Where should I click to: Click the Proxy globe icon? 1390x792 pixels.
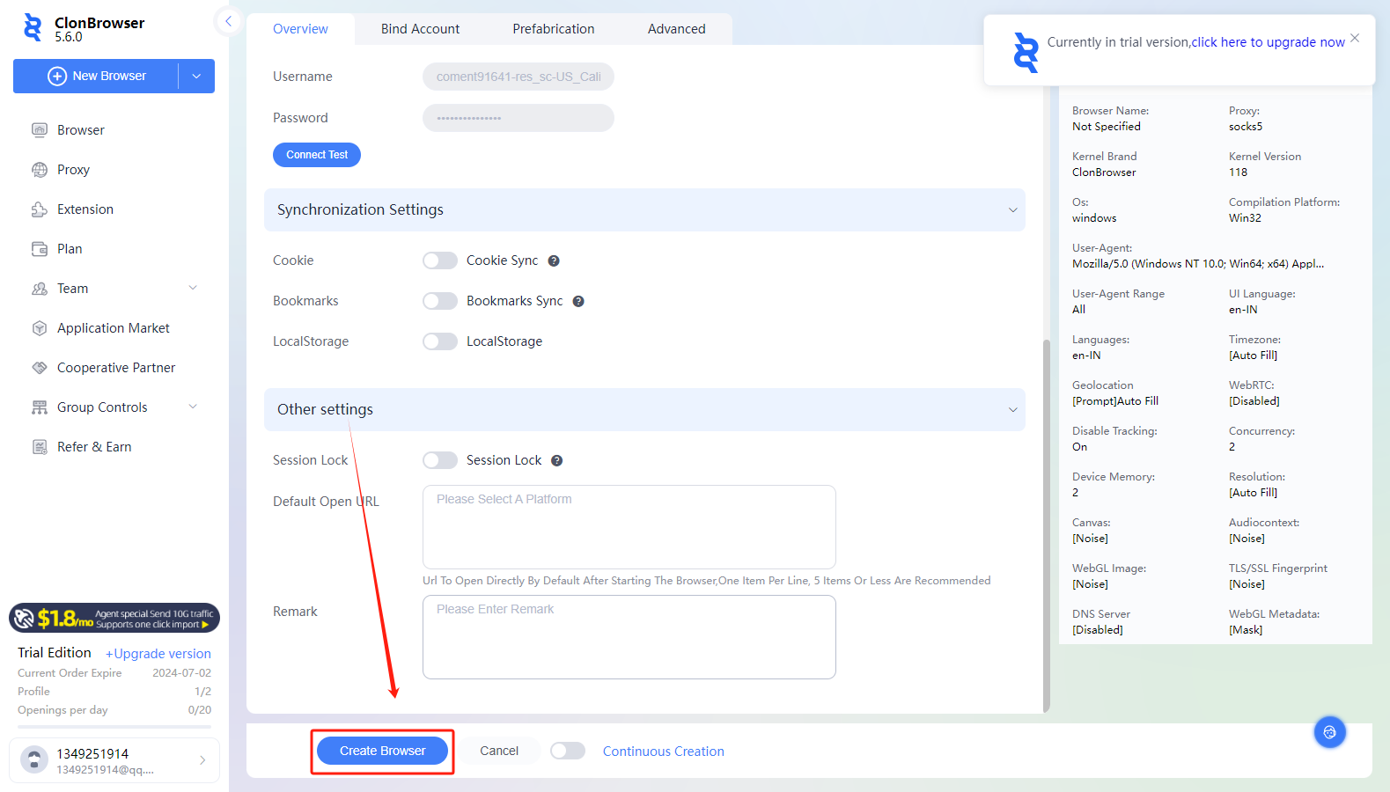[x=40, y=170]
